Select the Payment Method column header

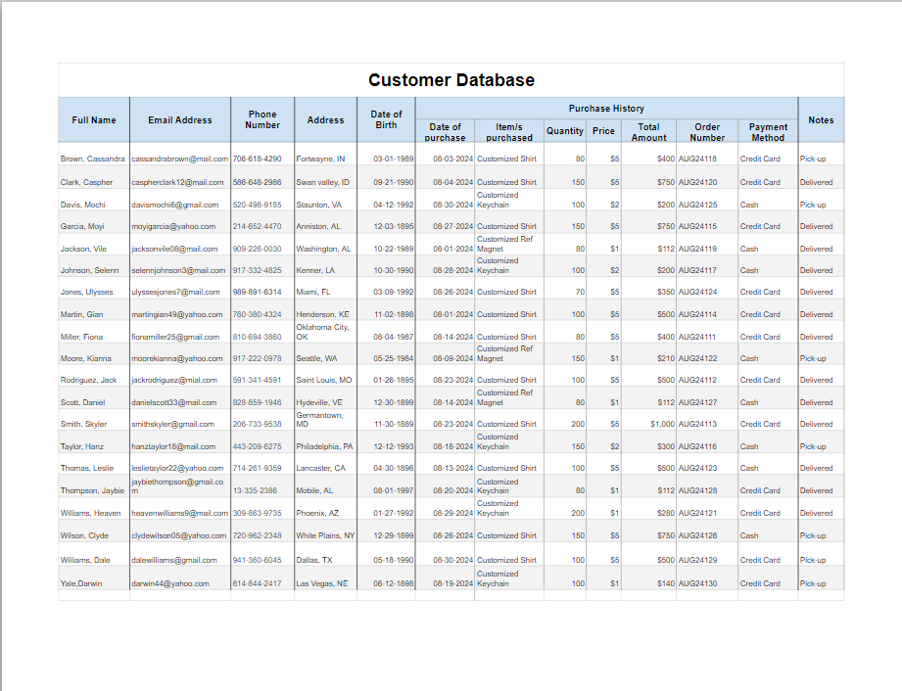768,132
